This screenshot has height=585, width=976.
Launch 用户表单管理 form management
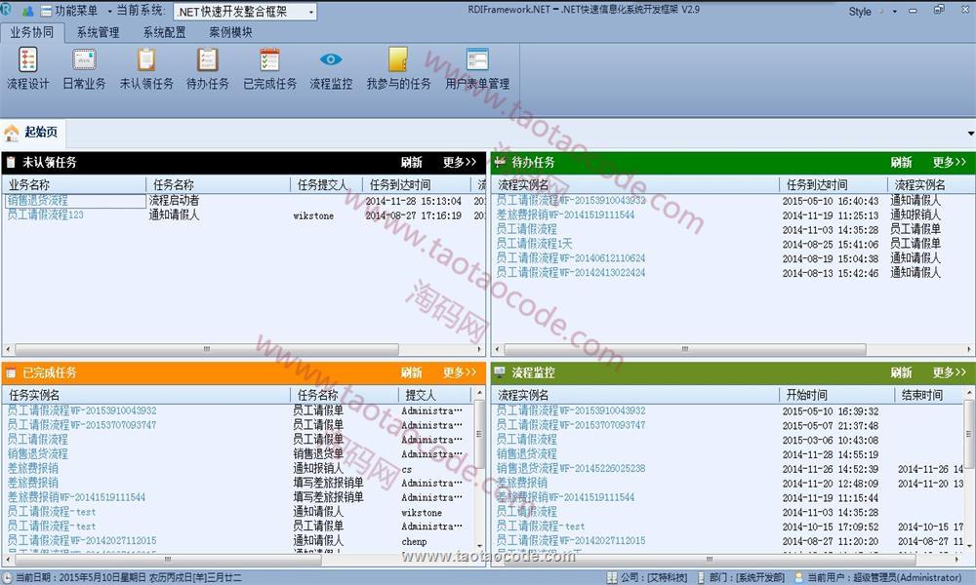pos(477,68)
